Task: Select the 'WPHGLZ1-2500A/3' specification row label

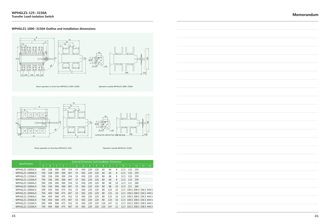Action: (x=26, y=196)
